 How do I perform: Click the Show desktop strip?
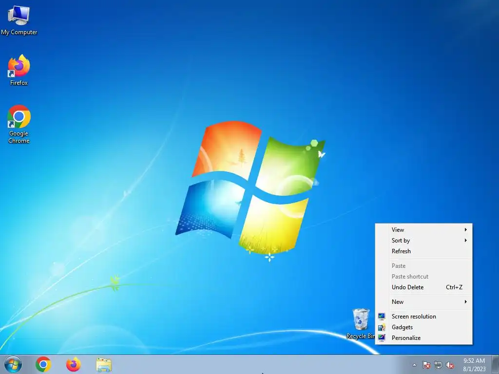pos(496,364)
